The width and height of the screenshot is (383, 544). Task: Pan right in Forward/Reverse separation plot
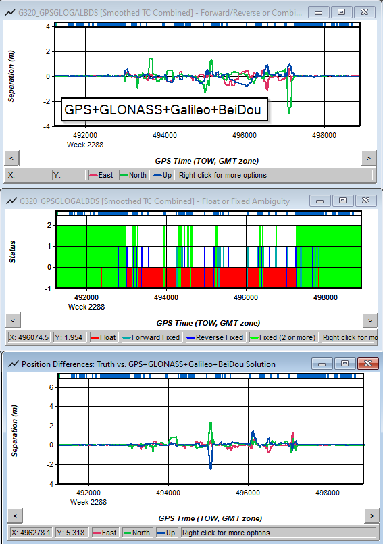coord(369,158)
